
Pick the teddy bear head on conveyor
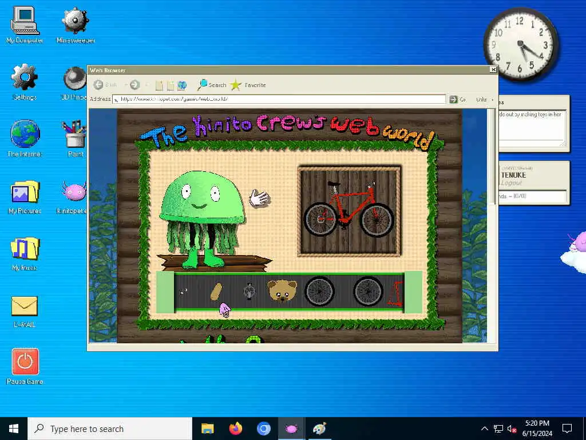282,290
